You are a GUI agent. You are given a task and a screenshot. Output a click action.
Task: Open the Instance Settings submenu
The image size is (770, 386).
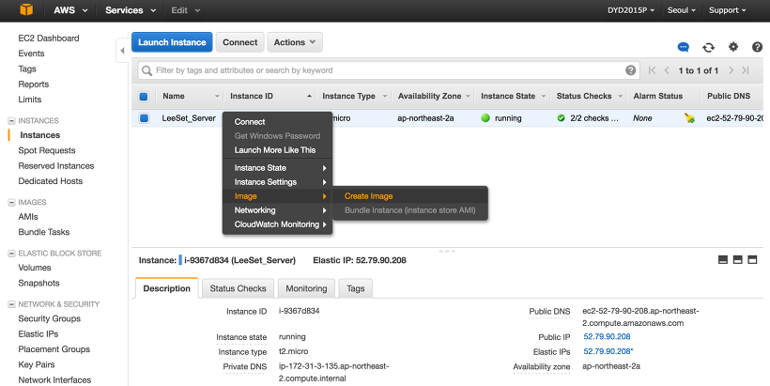point(277,182)
